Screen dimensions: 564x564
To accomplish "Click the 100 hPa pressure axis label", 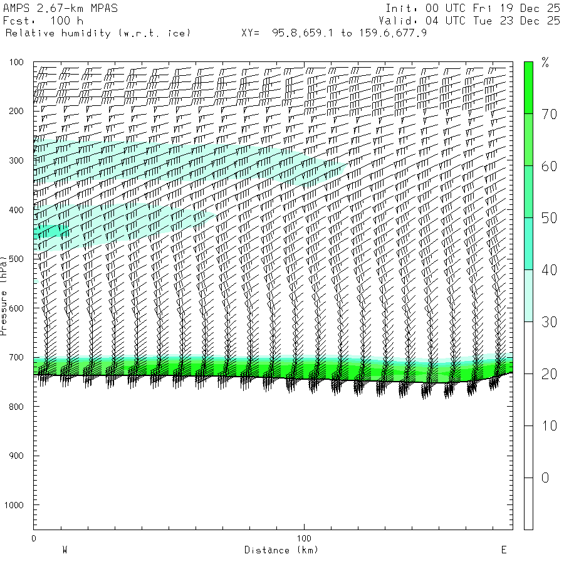I will [x=16, y=62].
